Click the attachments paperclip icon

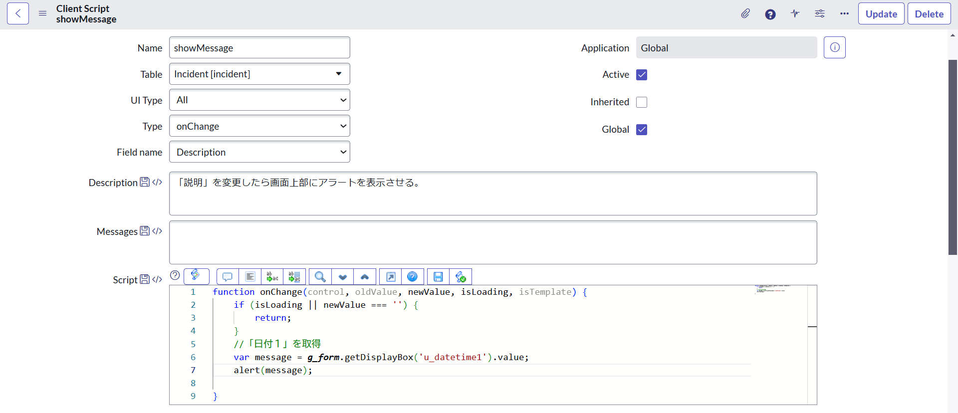[x=745, y=14]
